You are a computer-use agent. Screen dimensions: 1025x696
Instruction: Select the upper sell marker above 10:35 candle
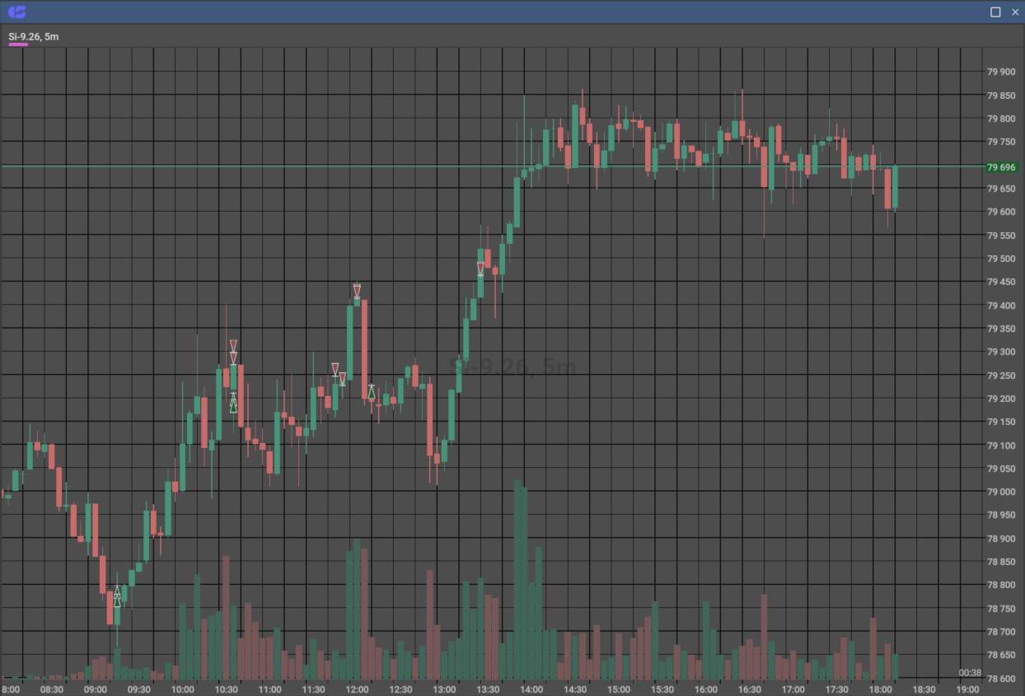(x=233, y=345)
